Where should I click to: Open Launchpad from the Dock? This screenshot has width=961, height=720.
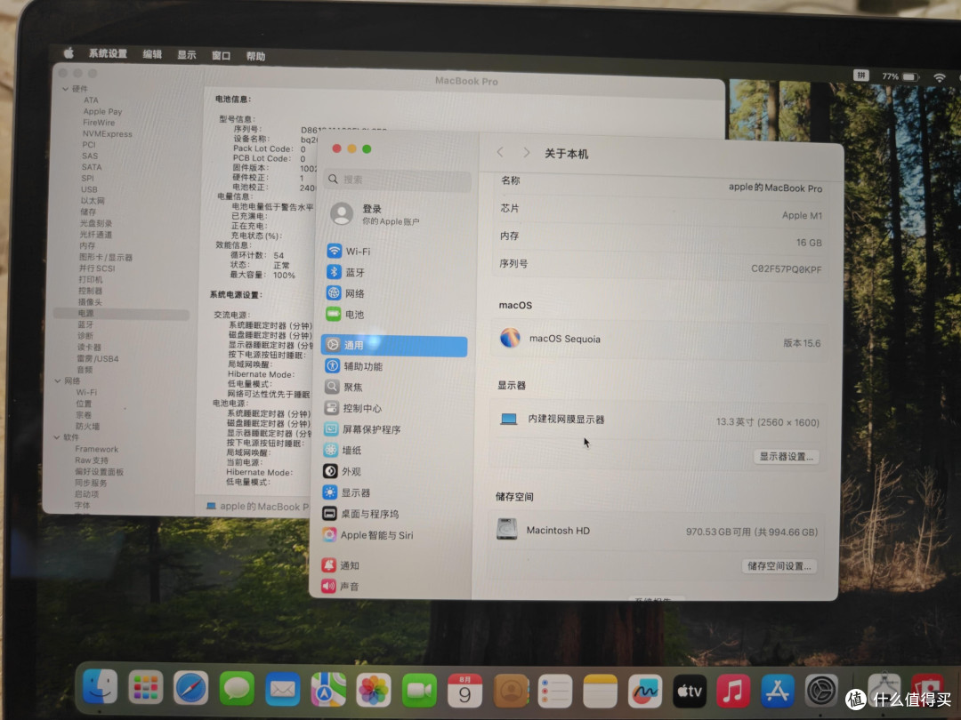pyautogui.click(x=146, y=687)
